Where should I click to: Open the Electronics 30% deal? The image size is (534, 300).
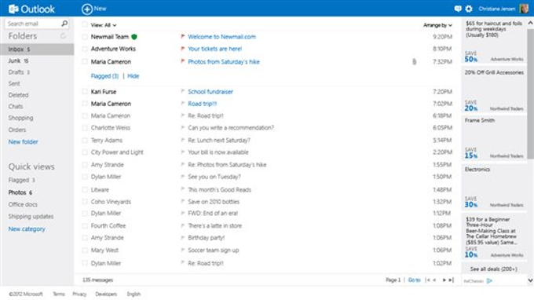pos(494,187)
